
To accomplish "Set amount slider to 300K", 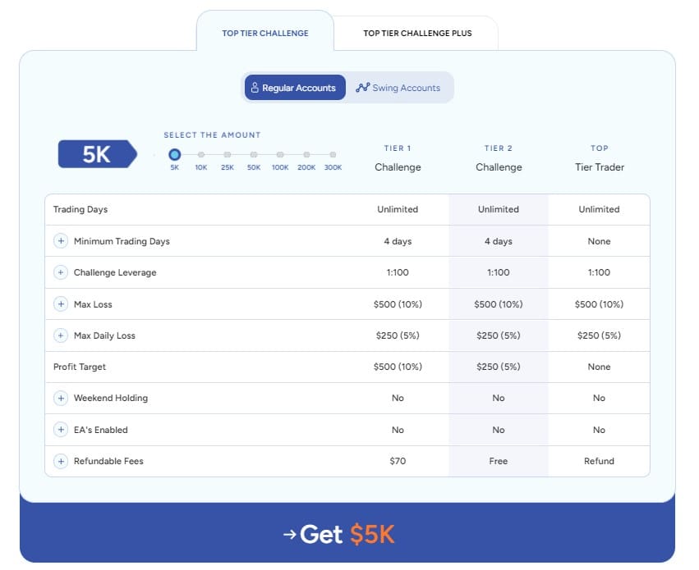I will (x=333, y=154).
